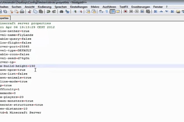Click the Close All documents icon

[x=16, y=12]
